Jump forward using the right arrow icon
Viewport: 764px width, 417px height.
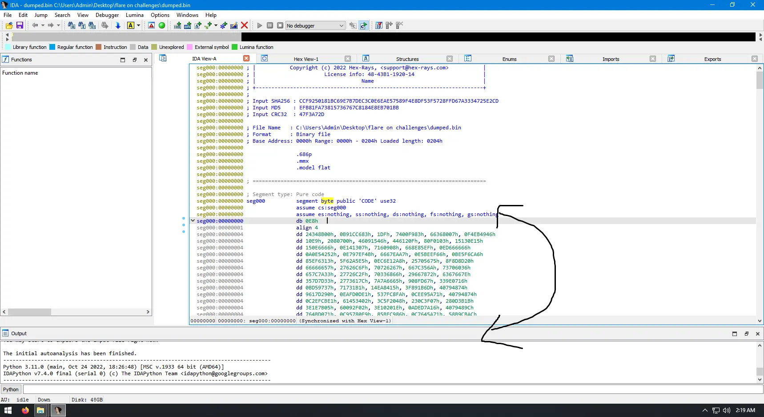tap(50, 25)
